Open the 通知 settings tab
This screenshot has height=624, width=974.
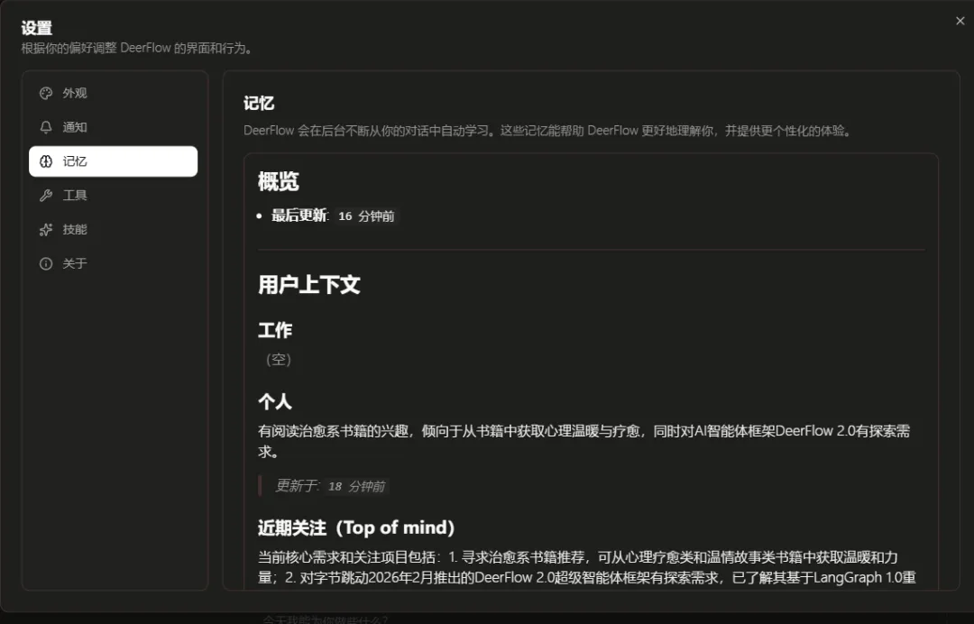(x=113, y=127)
